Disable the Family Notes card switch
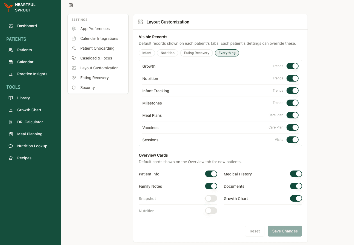Screen dimensions: 354x245 point(211,186)
